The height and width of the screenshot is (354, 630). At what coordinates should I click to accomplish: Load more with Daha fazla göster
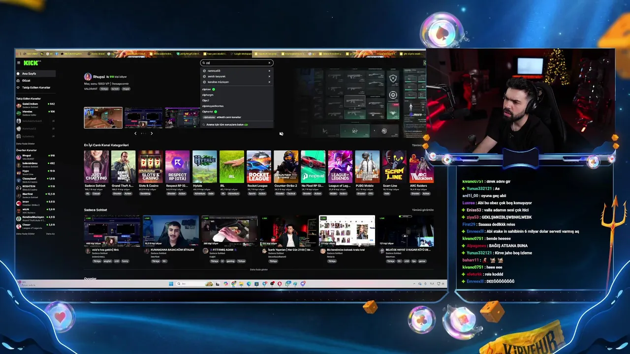pyautogui.click(x=259, y=269)
